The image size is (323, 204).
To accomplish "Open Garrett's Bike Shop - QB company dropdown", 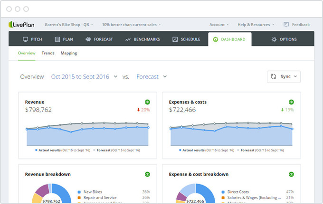I will (69, 25).
